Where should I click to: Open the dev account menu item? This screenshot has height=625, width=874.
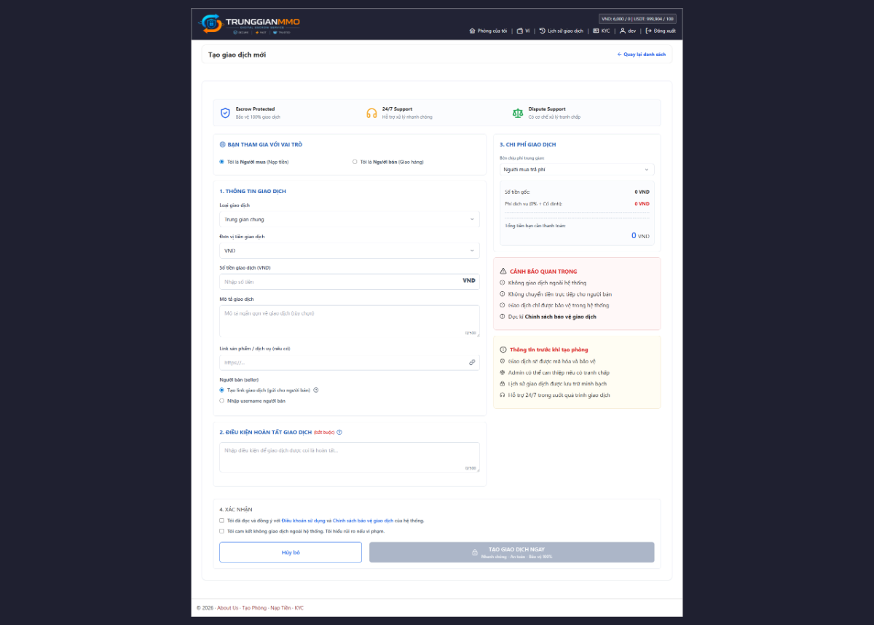[x=628, y=31]
